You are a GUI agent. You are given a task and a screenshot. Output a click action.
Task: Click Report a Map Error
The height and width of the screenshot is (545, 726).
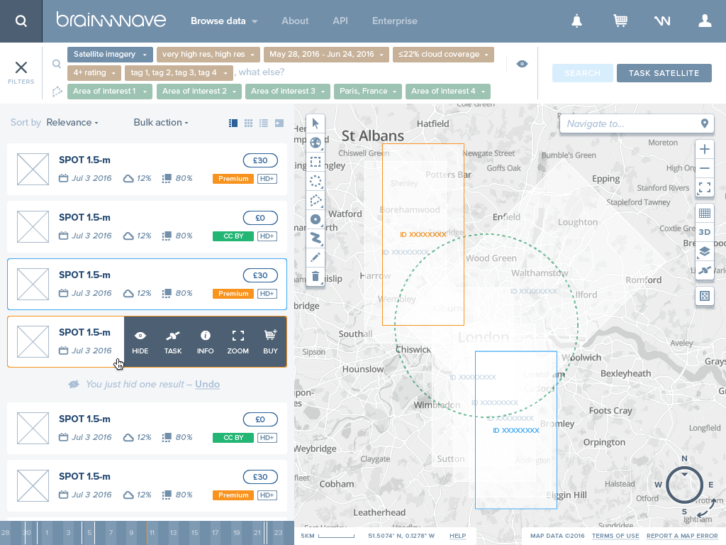pyautogui.click(x=682, y=536)
